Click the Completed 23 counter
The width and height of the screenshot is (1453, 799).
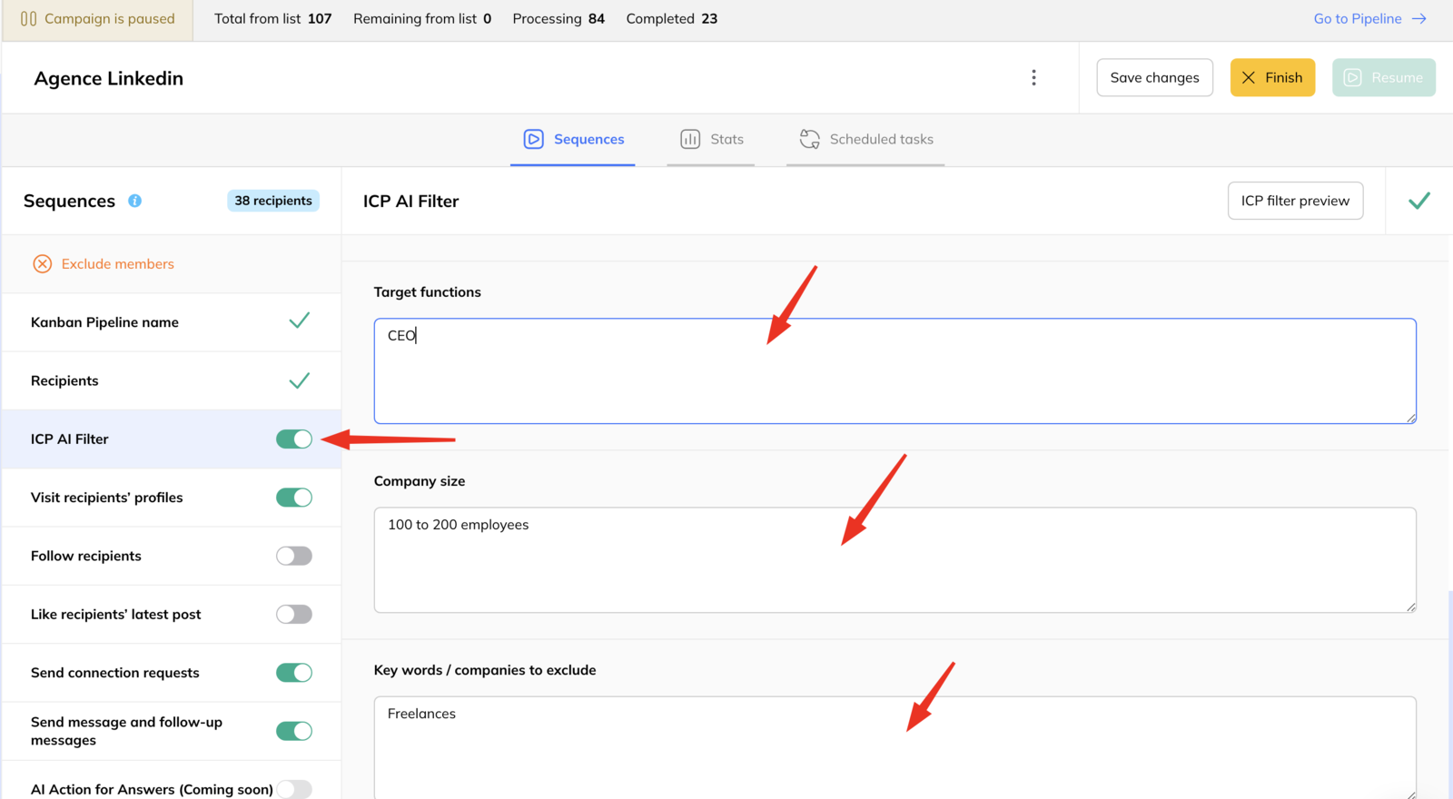[x=672, y=18]
